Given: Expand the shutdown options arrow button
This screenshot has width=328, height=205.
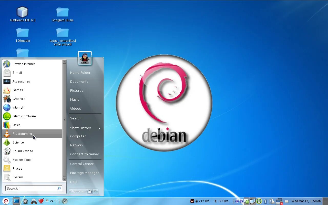Looking at the screenshot, I should coord(95,191).
